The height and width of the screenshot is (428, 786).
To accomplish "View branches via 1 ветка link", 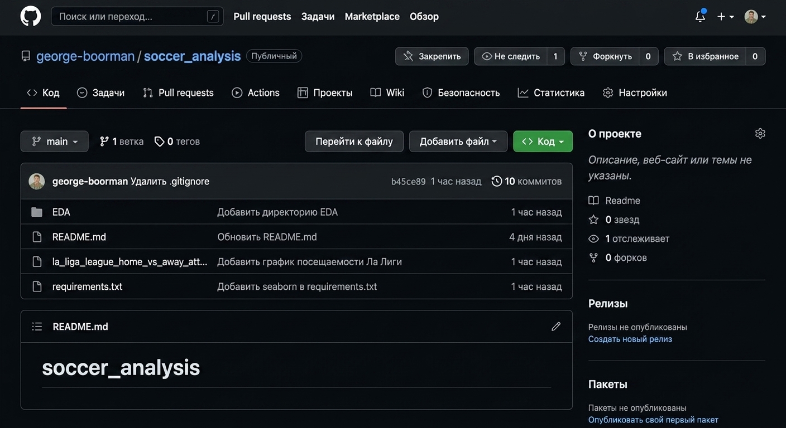I will [x=121, y=142].
